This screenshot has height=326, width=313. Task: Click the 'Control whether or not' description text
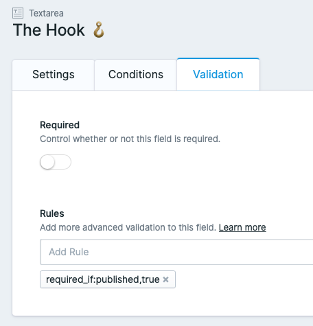pyautogui.click(x=130, y=139)
